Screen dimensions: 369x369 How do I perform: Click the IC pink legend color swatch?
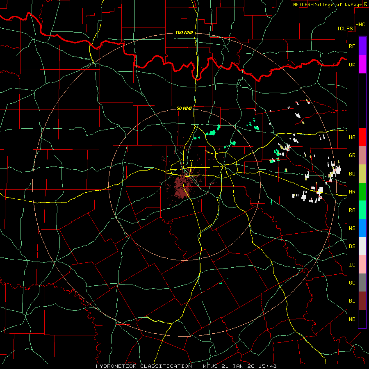pyautogui.click(x=362, y=264)
